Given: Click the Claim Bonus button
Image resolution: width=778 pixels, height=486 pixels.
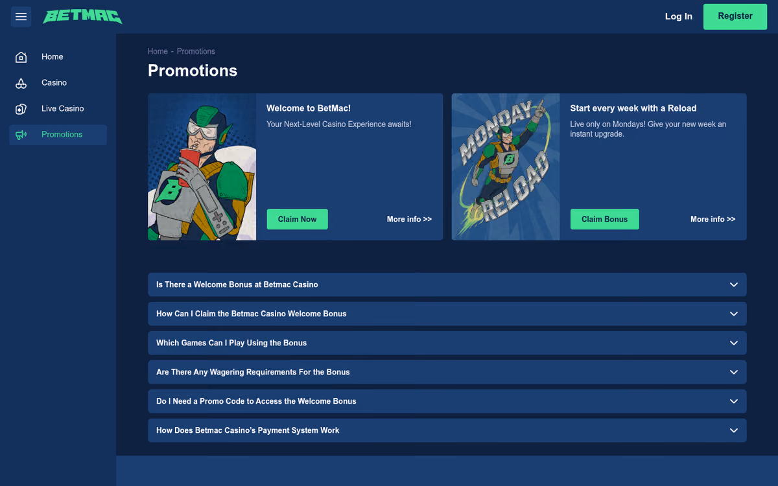Looking at the screenshot, I should click(x=604, y=219).
